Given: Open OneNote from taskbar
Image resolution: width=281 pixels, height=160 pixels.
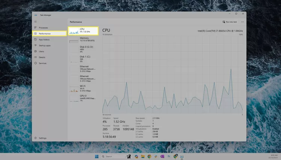Looking at the screenshot, I should point(162,156).
